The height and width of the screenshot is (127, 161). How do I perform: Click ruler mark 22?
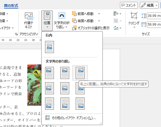[x=18, y=40]
